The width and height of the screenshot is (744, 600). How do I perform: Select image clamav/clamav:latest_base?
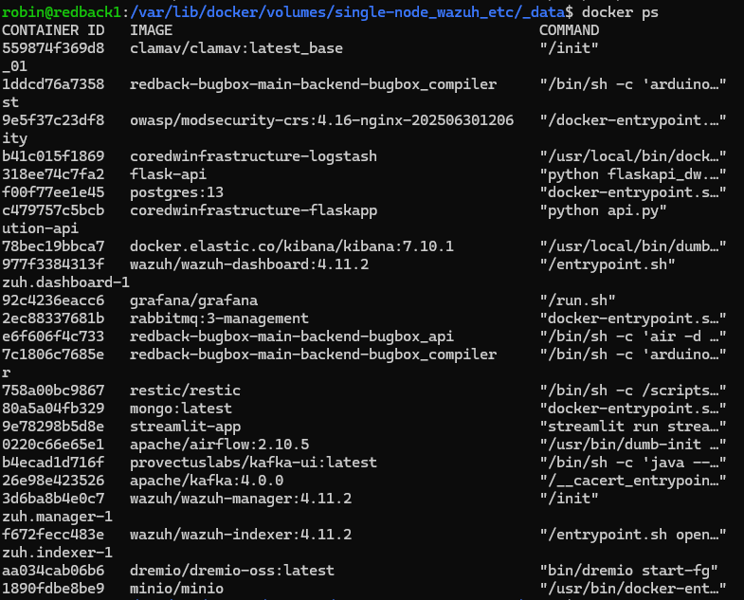click(x=236, y=48)
